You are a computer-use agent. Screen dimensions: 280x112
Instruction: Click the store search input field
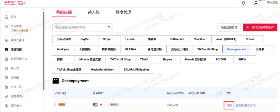[82, 27]
